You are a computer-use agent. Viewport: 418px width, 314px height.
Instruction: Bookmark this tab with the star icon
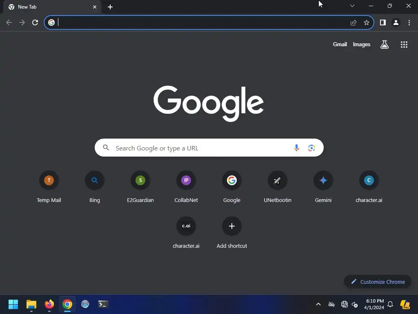point(367,23)
